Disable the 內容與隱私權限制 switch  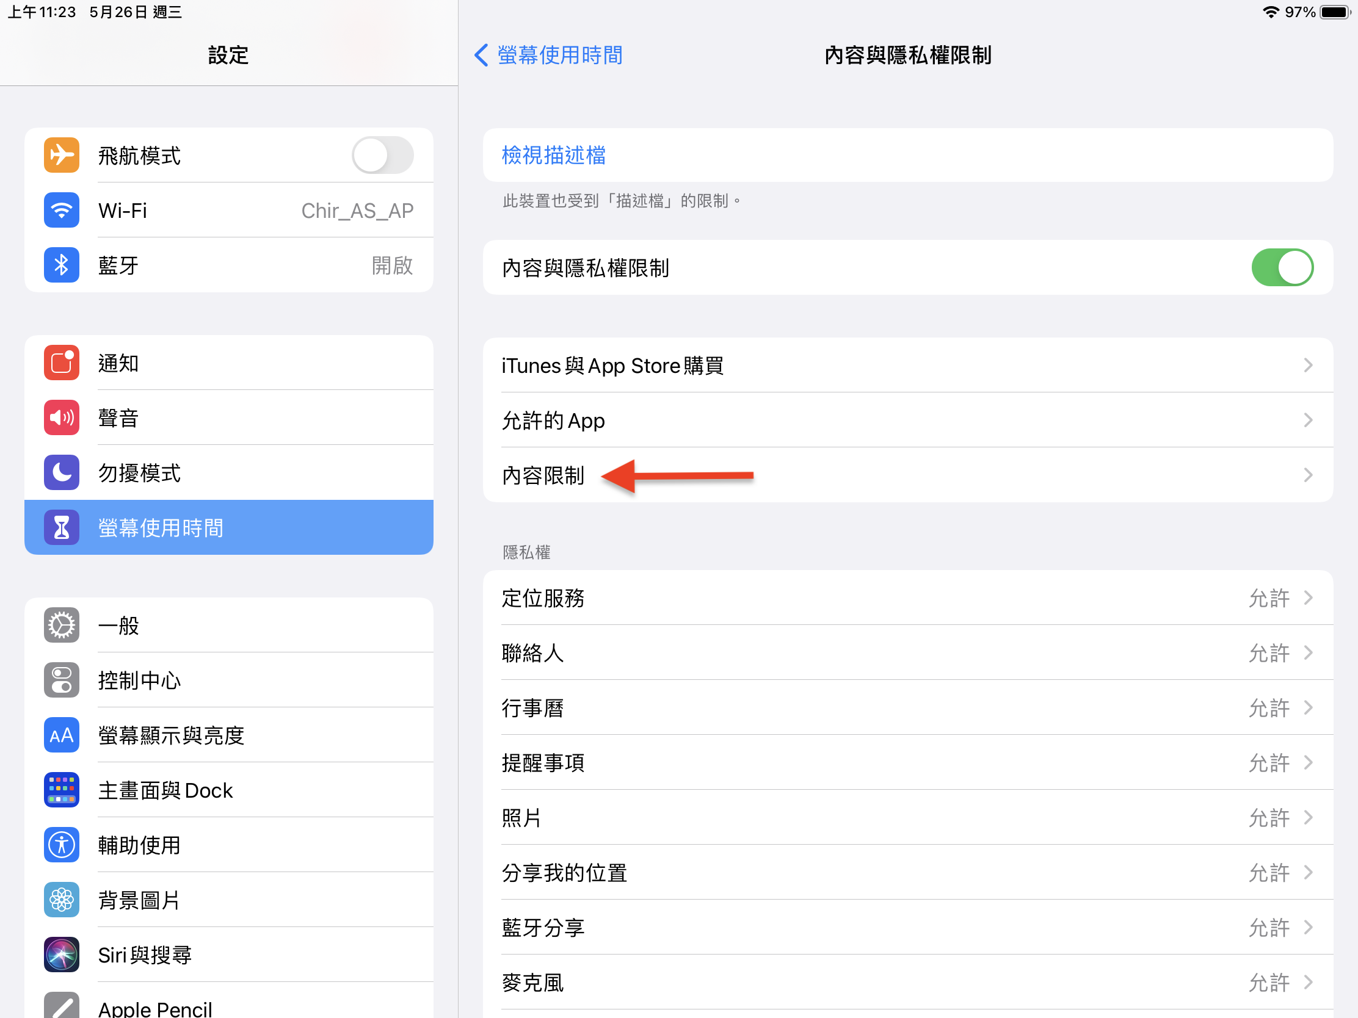pyautogui.click(x=1282, y=267)
